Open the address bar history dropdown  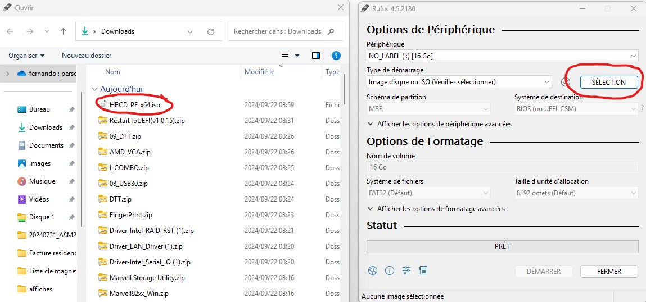190,31
